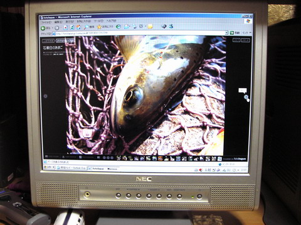The height and width of the screenshot is (225, 301).
Task: Switch to Outlook Express taskbar item
Action: 71,167
